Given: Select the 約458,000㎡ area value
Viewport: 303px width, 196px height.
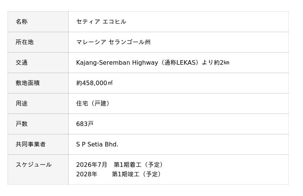Looking at the screenshot, I should click(94, 83).
